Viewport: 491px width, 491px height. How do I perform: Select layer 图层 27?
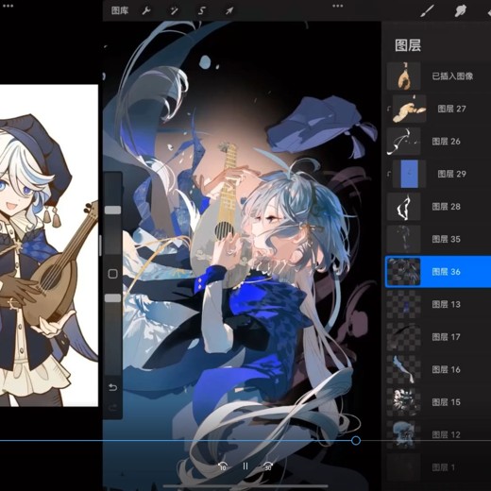438,109
